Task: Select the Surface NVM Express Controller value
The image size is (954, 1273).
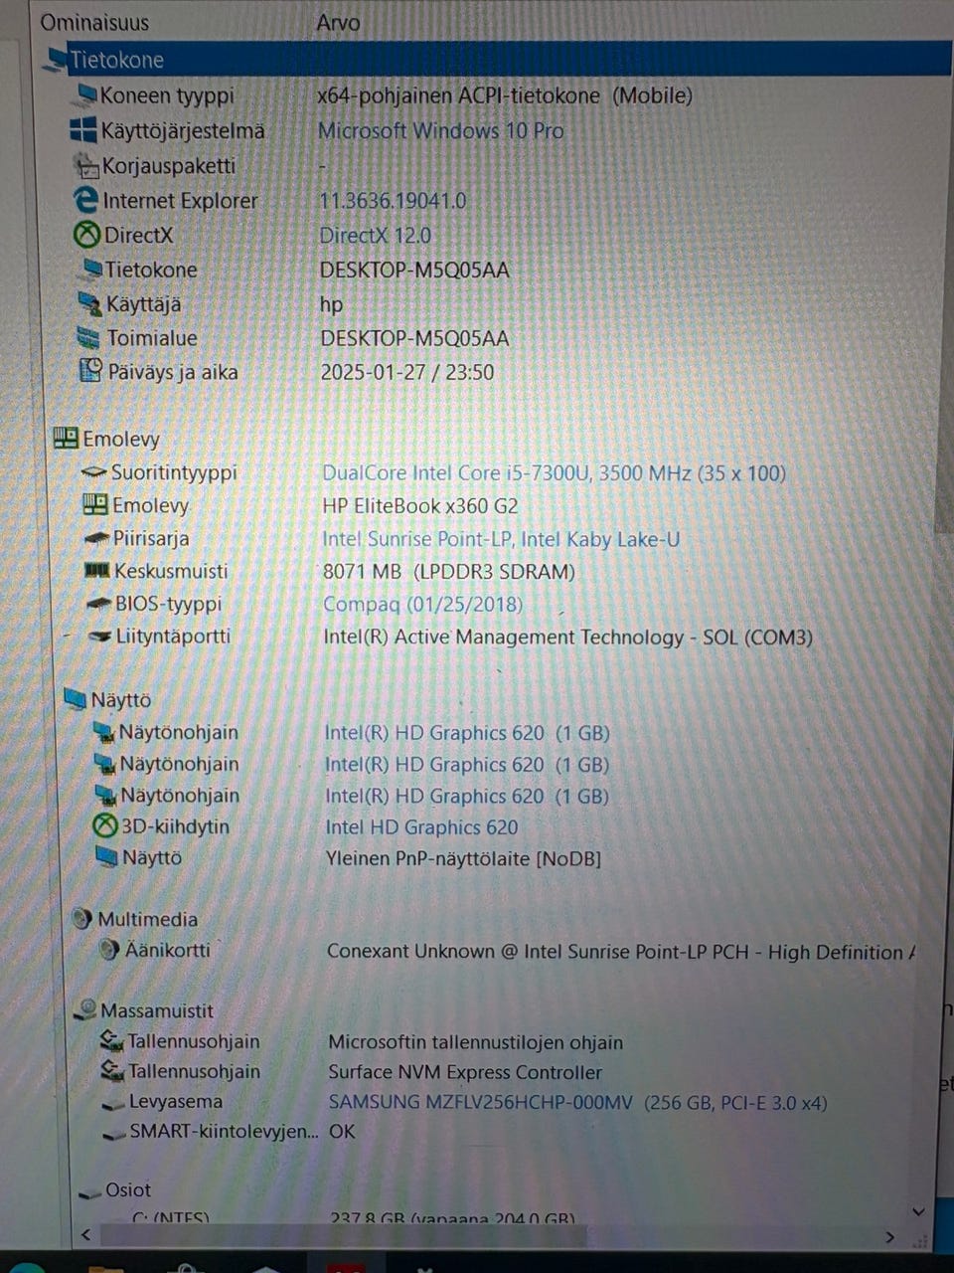Action: tap(465, 1072)
